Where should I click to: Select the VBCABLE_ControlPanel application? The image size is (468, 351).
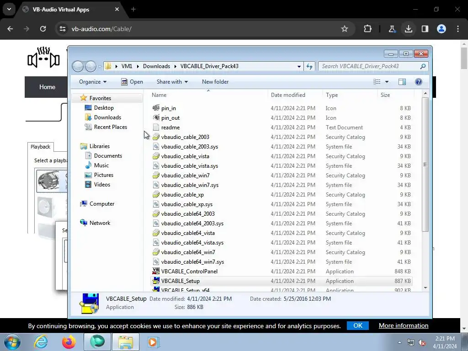pyautogui.click(x=189, y=271)
